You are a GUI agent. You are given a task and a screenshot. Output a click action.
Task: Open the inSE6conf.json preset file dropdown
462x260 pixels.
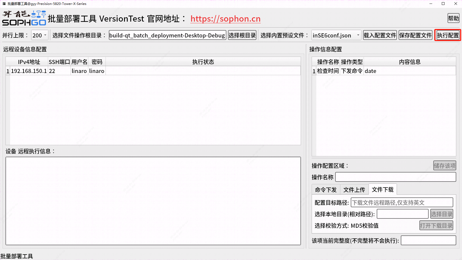tap(336, 35)
